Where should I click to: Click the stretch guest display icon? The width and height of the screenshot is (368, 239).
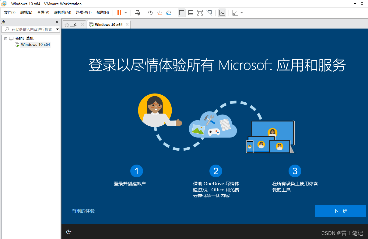235,13
